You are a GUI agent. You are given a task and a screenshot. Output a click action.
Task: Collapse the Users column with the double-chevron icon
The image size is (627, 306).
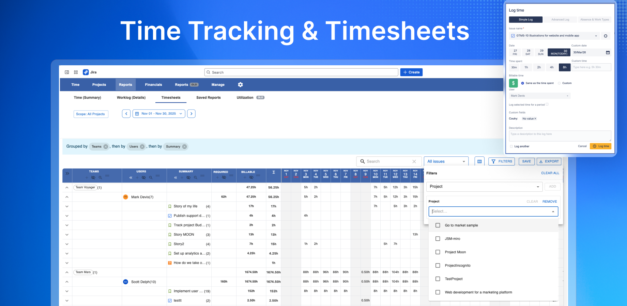tap(131, 177)
